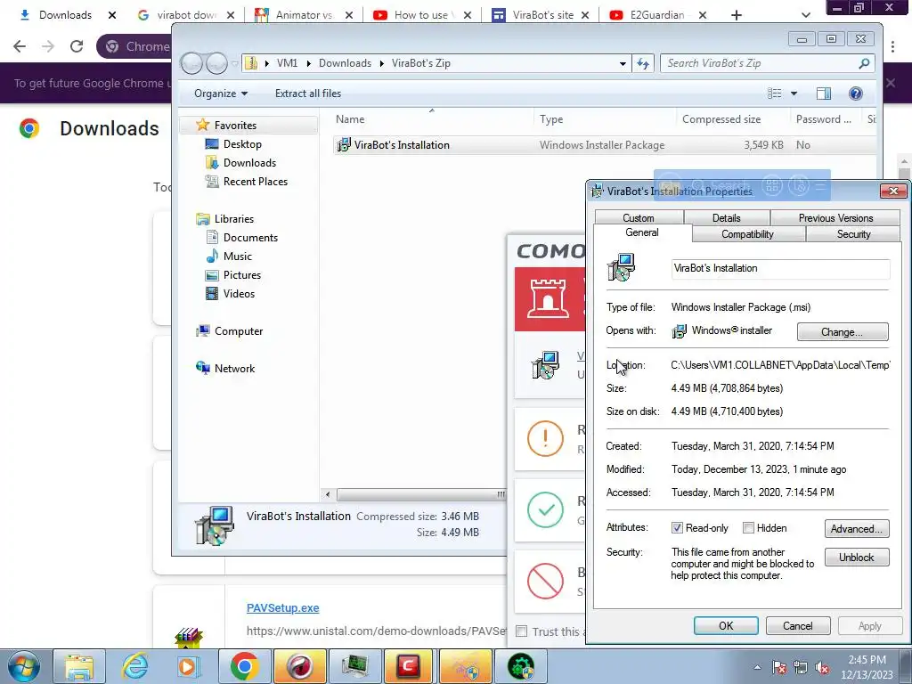Click the Explorer refresh address icon
Viewport: 912px width, 684px height.
[x=643, y=63]
